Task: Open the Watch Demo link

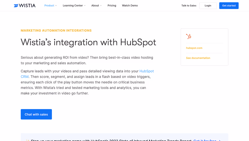Action: (x=130, y=6)
